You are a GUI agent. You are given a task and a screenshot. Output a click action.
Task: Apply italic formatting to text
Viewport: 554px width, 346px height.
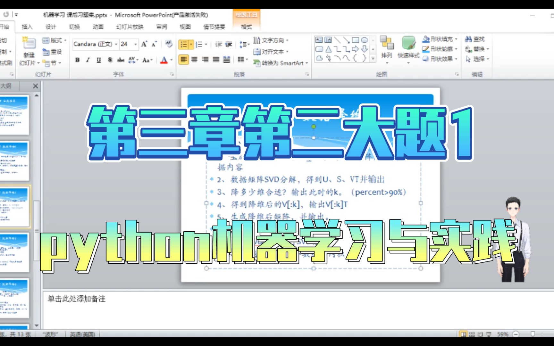pos(87,60)
